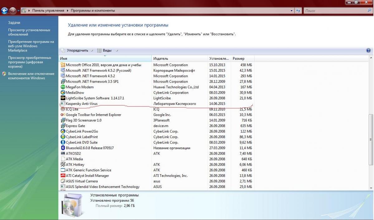The image size is (374, 220).
Task: Select the CyberLink DVD Suite icon
Action: pos(63,143)
